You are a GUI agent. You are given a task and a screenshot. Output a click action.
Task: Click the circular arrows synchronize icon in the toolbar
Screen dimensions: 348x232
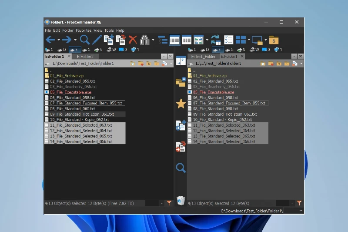pos(215,40)
